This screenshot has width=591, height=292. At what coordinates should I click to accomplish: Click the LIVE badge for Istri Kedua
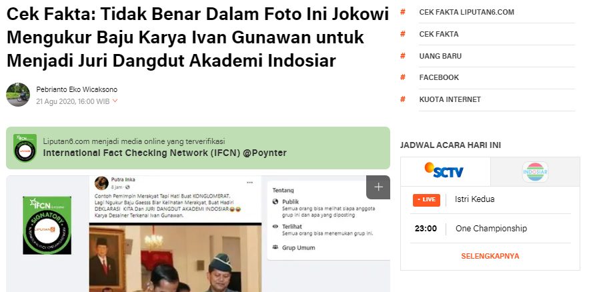coord(426,200)
